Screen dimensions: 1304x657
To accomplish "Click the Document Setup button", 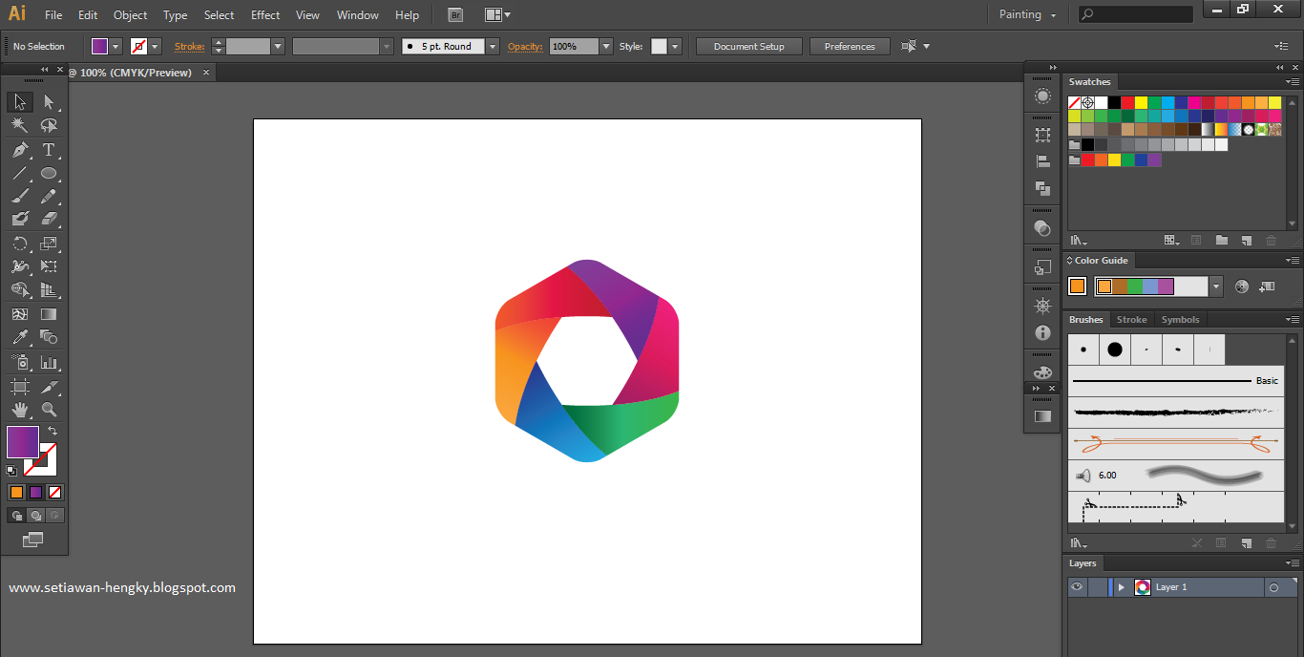I will pos(748,46).
